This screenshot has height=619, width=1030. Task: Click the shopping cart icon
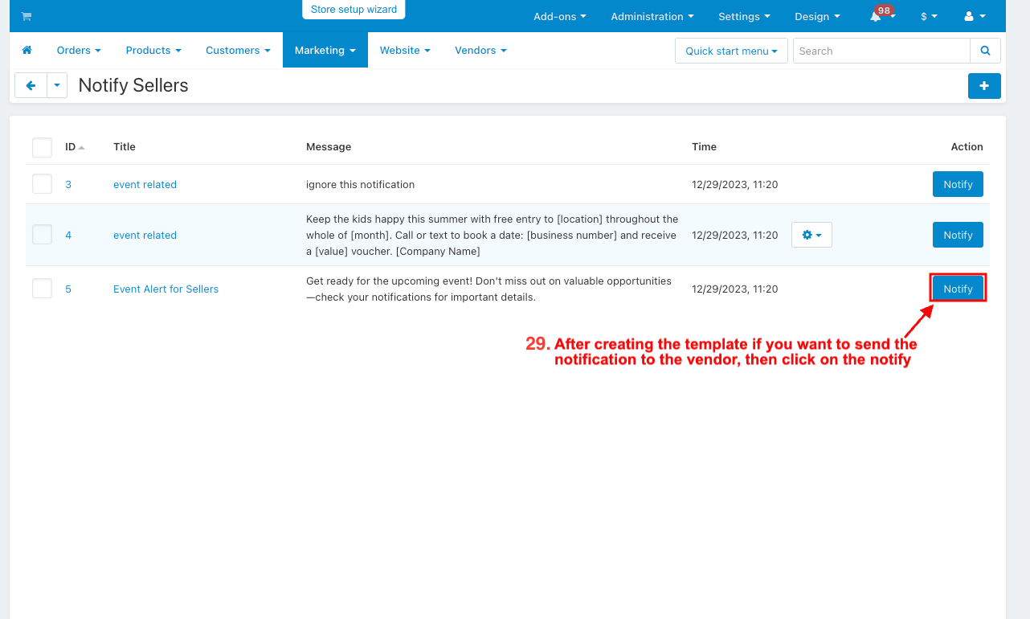[x=27, y=16]
